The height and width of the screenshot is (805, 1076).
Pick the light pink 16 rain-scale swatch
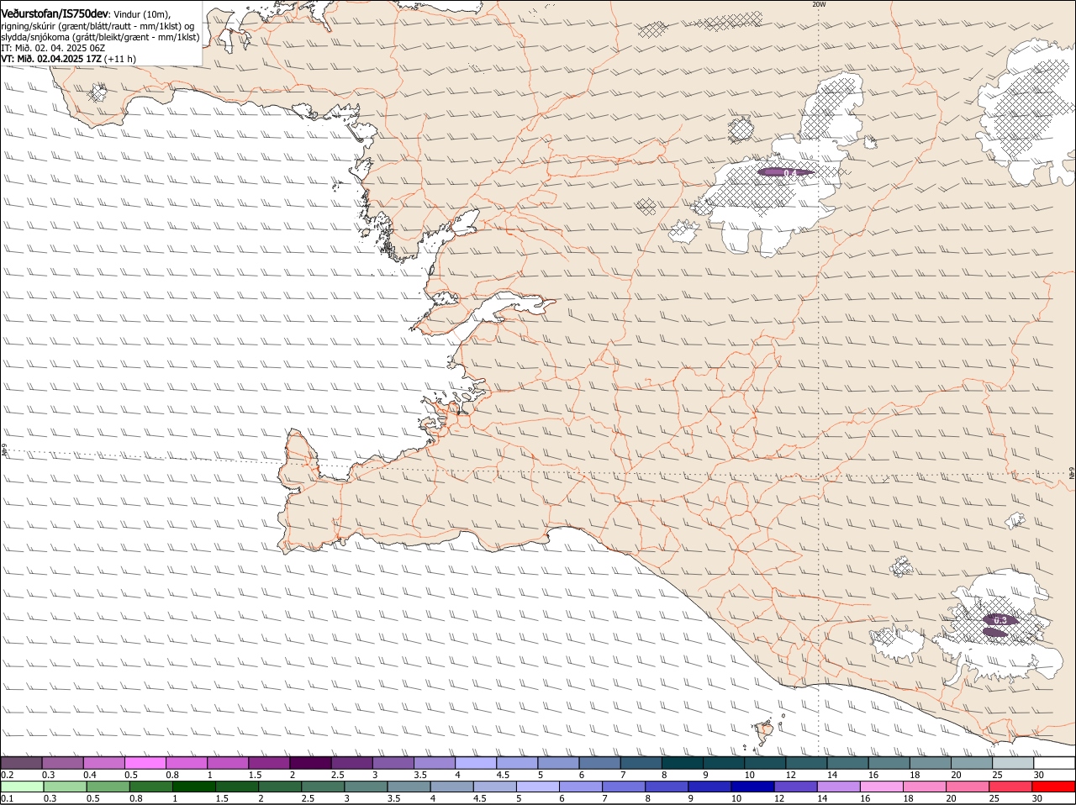(x=882, y=787)
